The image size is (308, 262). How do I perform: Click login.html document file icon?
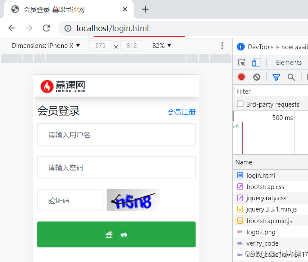click(240, 175)
